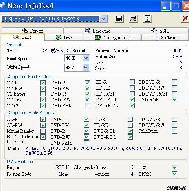The width and height of the screenshot is (189, 191).
Task: Toggle DVD-RAM write checkbox
Action: (86, 143)
